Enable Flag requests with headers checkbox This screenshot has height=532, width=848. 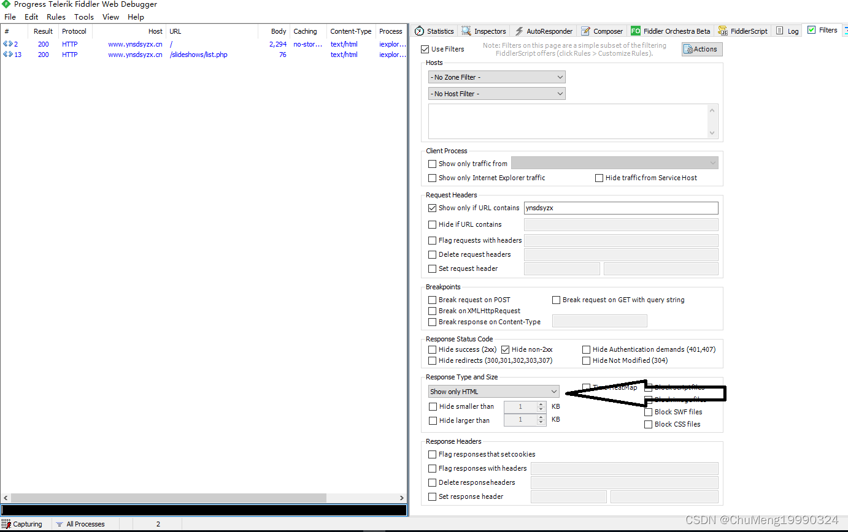tap(433, 240)
